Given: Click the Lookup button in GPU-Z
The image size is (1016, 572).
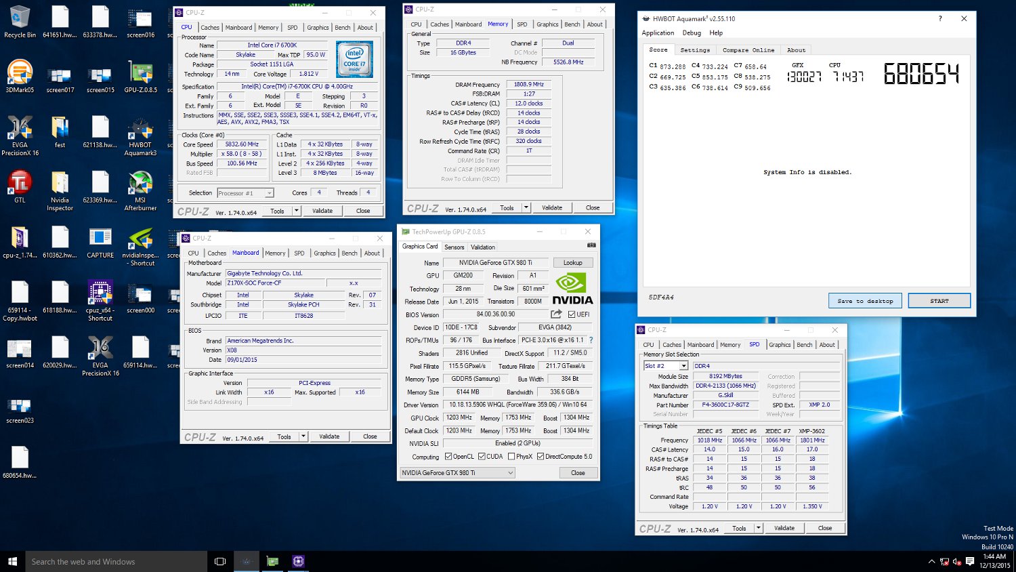Looking at the screenshot, I should pyautogui.click(x=573, y=262).
